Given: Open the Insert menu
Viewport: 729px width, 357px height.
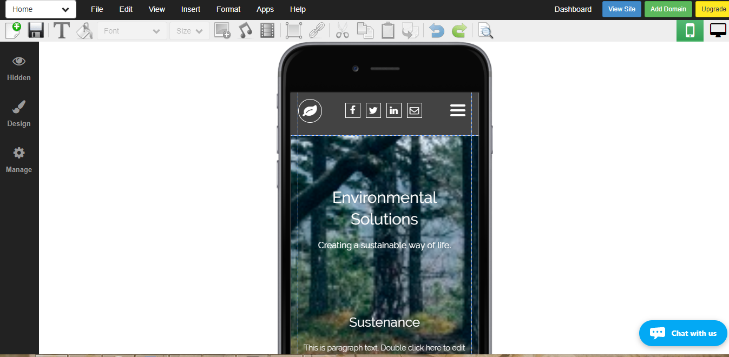Looking at the screenshot, I should click(191, 9).
